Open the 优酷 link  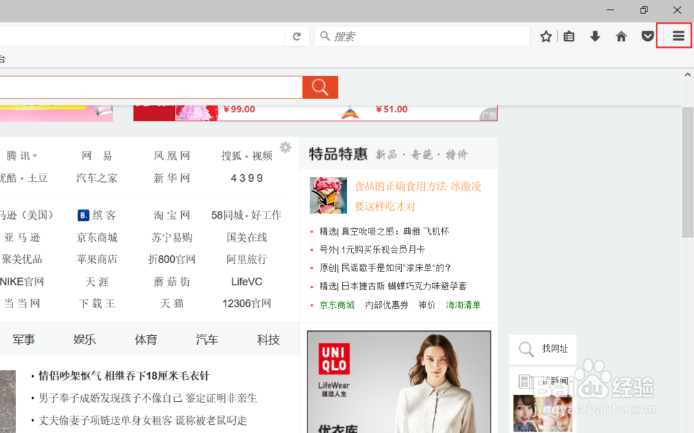[8, 178]
